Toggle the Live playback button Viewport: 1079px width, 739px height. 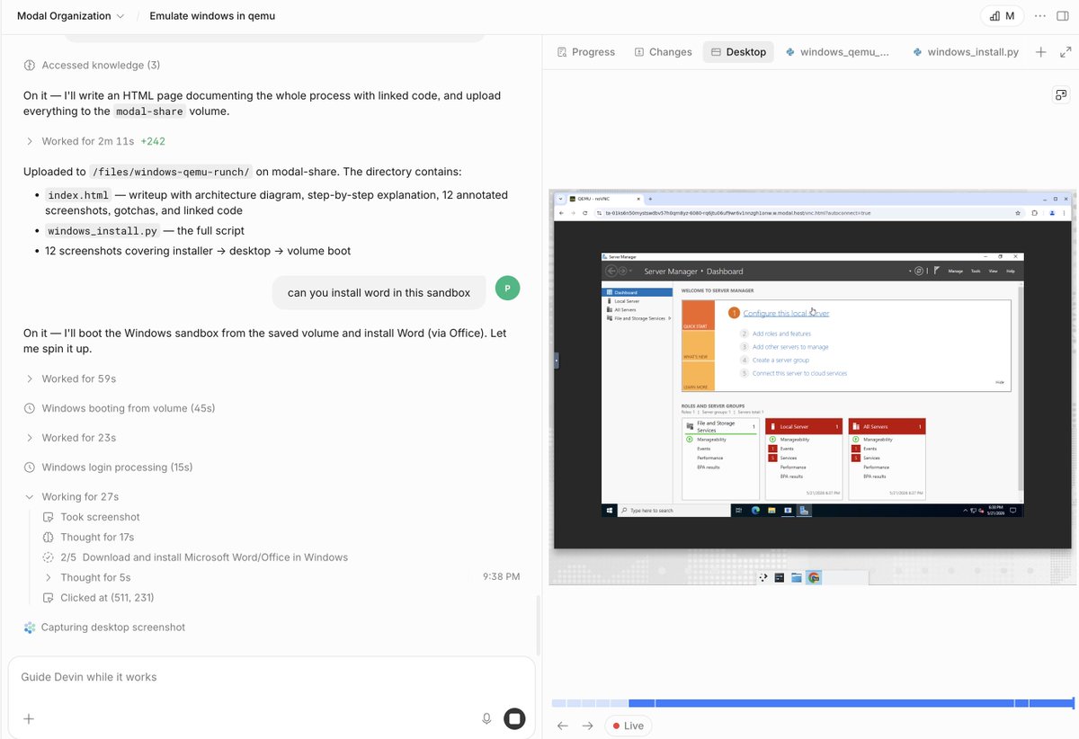point(628,726)
